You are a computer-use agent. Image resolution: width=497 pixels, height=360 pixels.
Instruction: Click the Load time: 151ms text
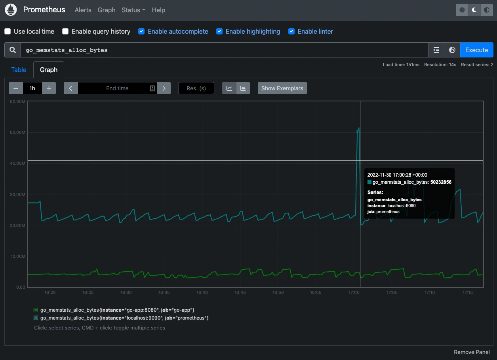pos(401,65)
